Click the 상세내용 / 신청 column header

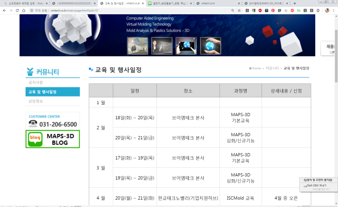point(286,91)
